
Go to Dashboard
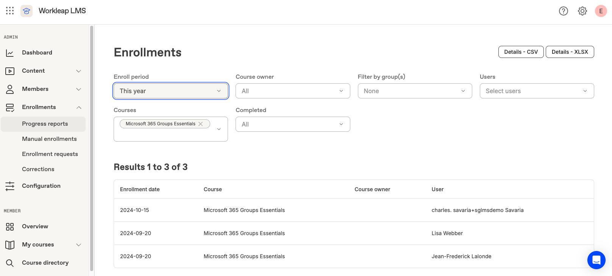tap(37, 53)
